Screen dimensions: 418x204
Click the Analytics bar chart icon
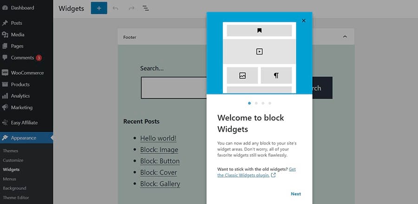[5, 96]
